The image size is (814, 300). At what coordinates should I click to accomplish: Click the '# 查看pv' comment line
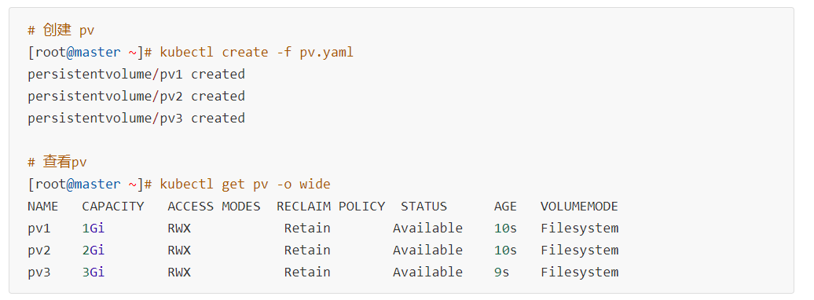pyautogui.click(x=57, y=163)
